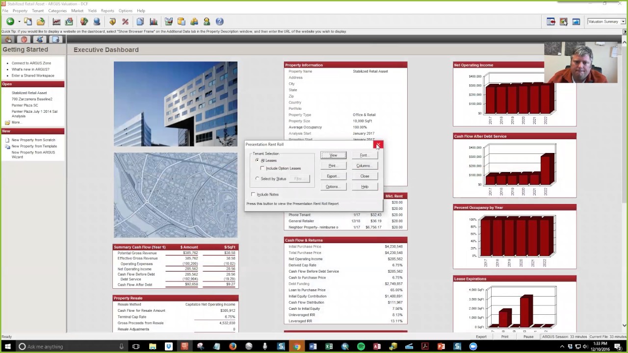
Task: Click View in Presentation Rent Roll dialog
Action: click(333, 155)
